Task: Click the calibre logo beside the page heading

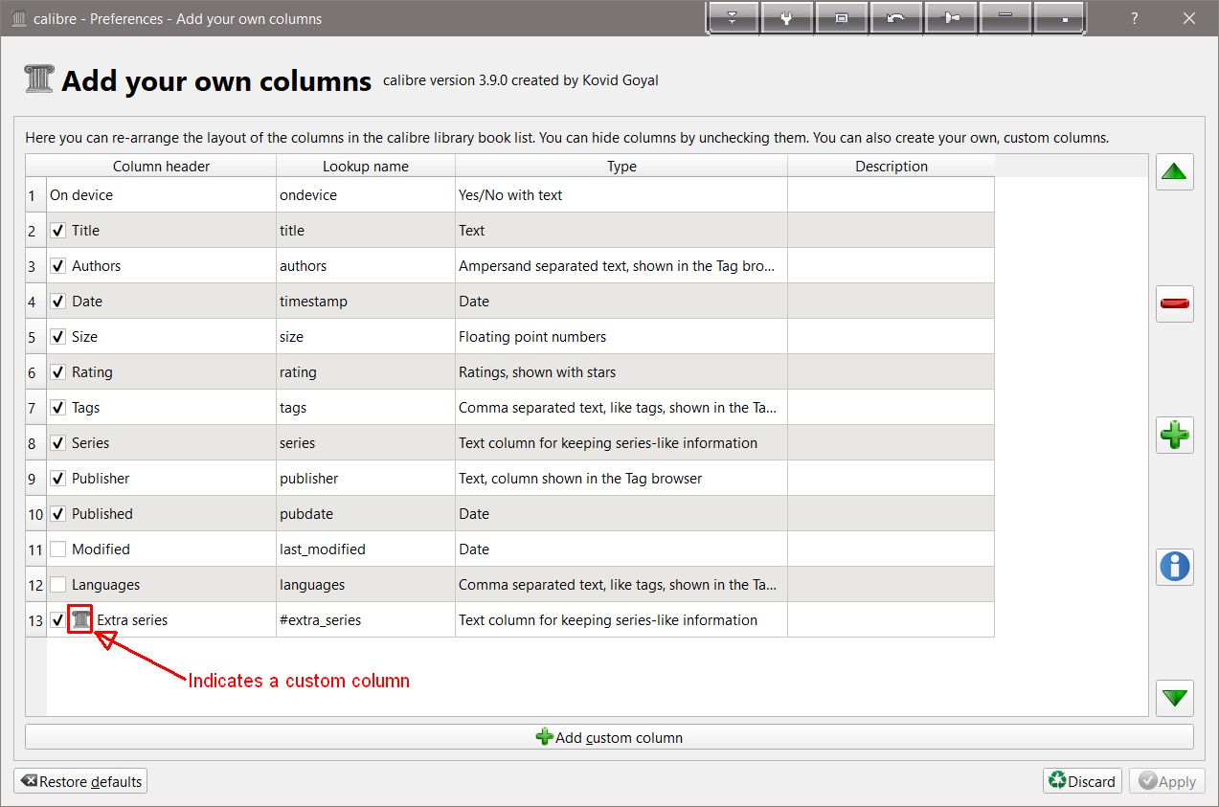Action: [x=39, y=79]
